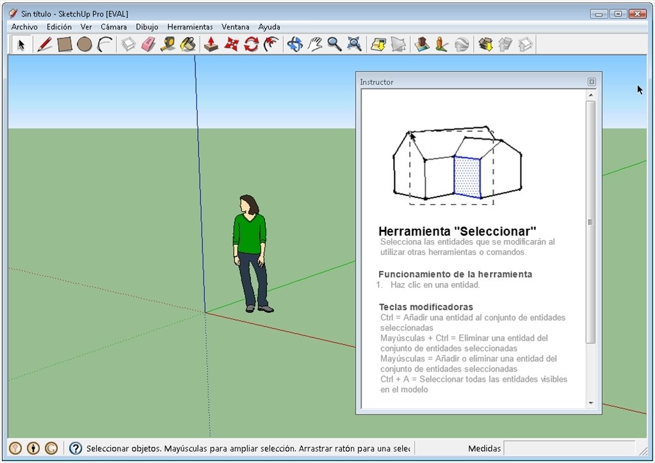The image size is (655, 463).
Task: Select the Circle tool
Action: pos(85,44)
